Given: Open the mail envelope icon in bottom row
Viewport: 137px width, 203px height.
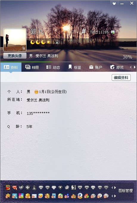Looking at the screenshot, I should pyautogui.click(x=34, y=196).
